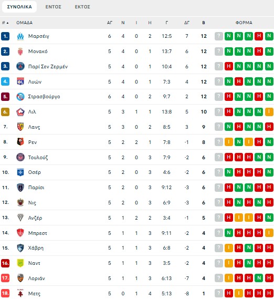Select the Παρί Σεν Ζερμέν crest

tap(20, 67)
